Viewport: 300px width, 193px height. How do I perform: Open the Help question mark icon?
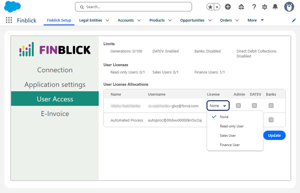254,7
